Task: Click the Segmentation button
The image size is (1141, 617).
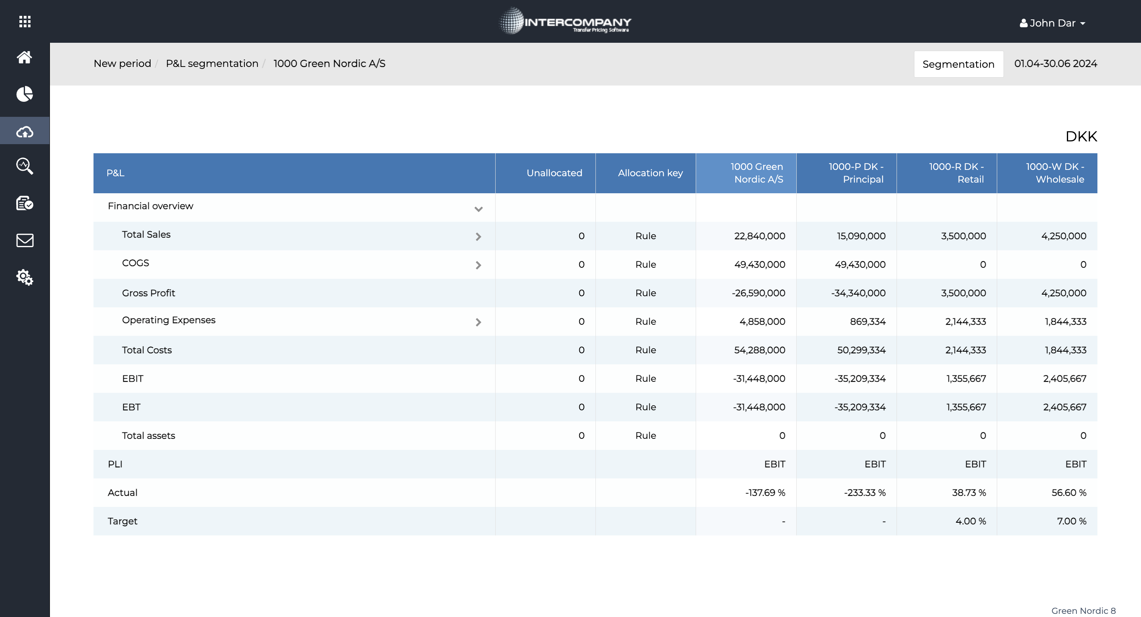Action: [958, 64]
